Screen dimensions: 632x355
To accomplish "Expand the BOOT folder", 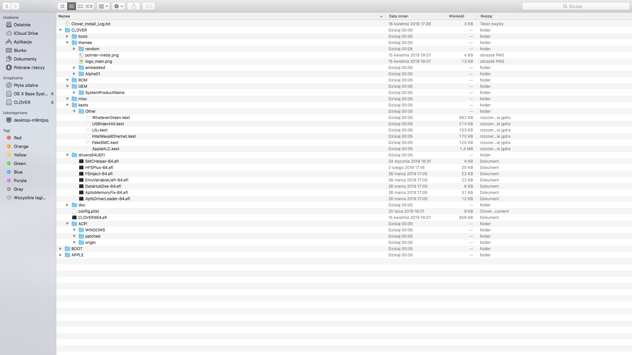I will tap(61, 249).
